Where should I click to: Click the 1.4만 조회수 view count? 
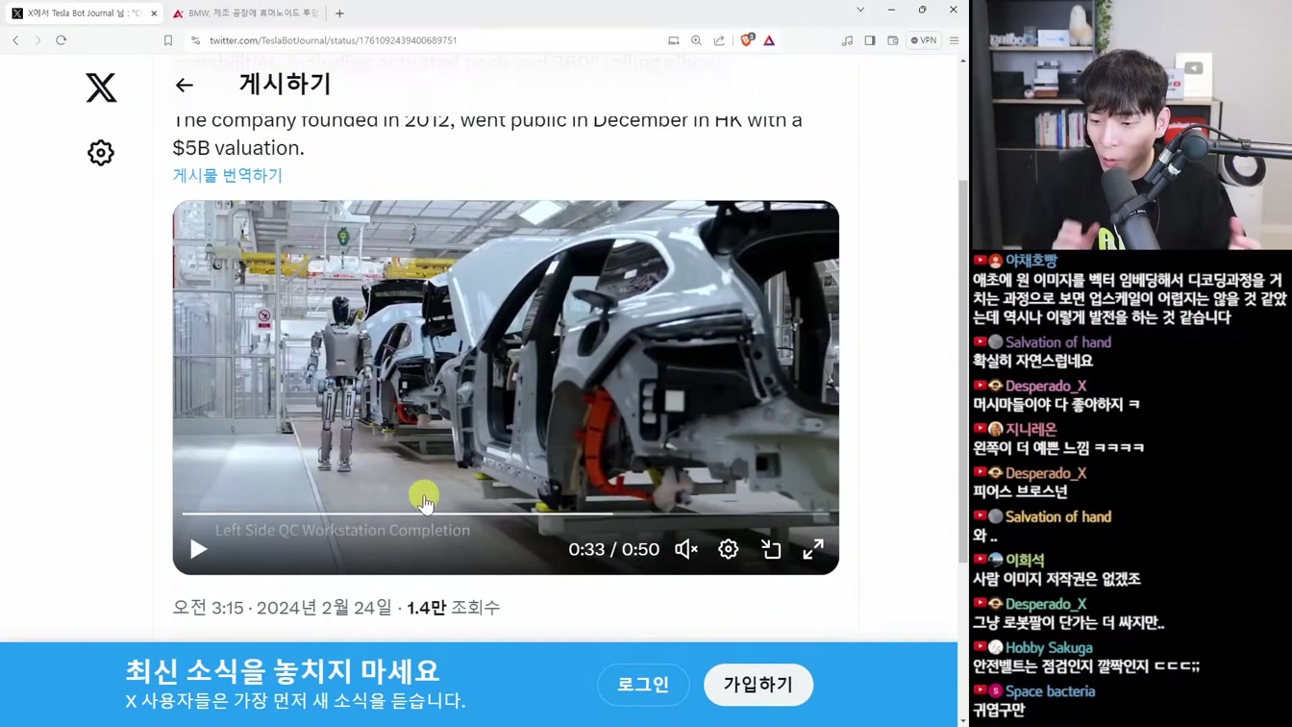(x=454, y=607)
